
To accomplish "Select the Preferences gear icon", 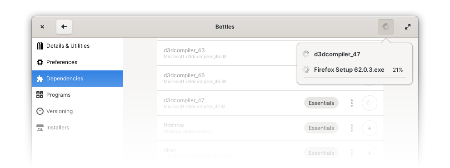I will (40, 62).
